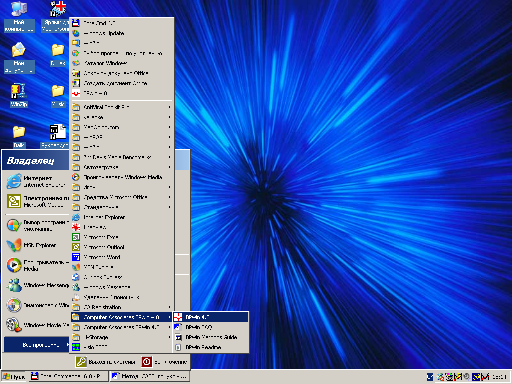
Task: Expand the MadOnion.com program group
Action: click(x=122, y=127)
